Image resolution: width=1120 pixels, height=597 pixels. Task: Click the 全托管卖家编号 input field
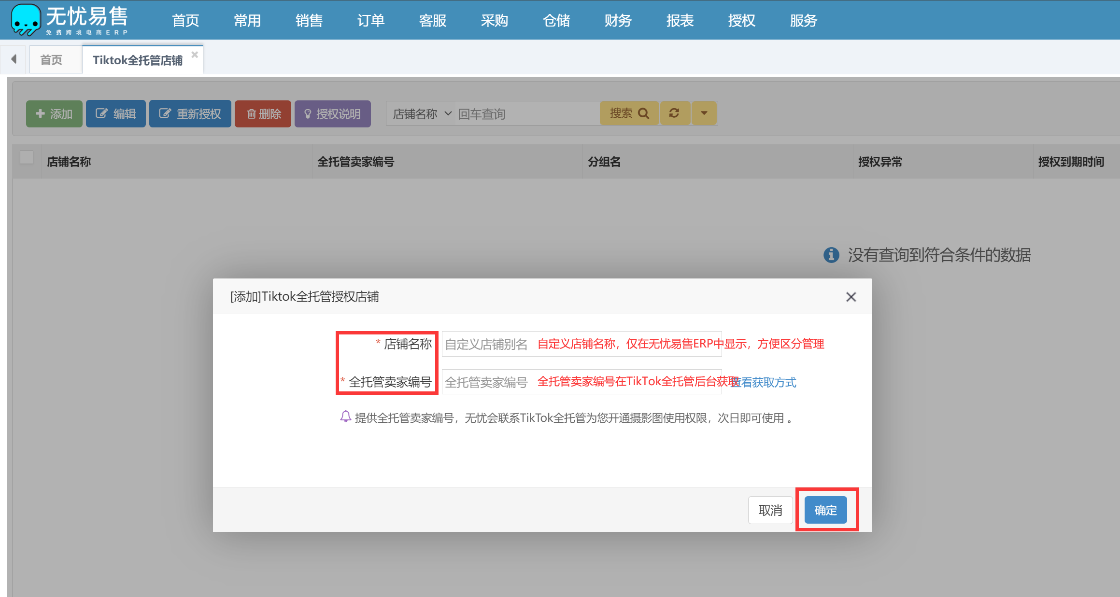coord(581,382)
